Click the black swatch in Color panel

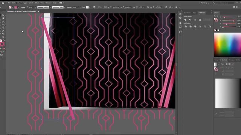[x=217, y=30]
